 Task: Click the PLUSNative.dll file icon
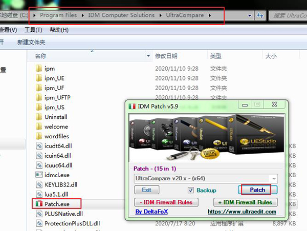coord(39,214)
